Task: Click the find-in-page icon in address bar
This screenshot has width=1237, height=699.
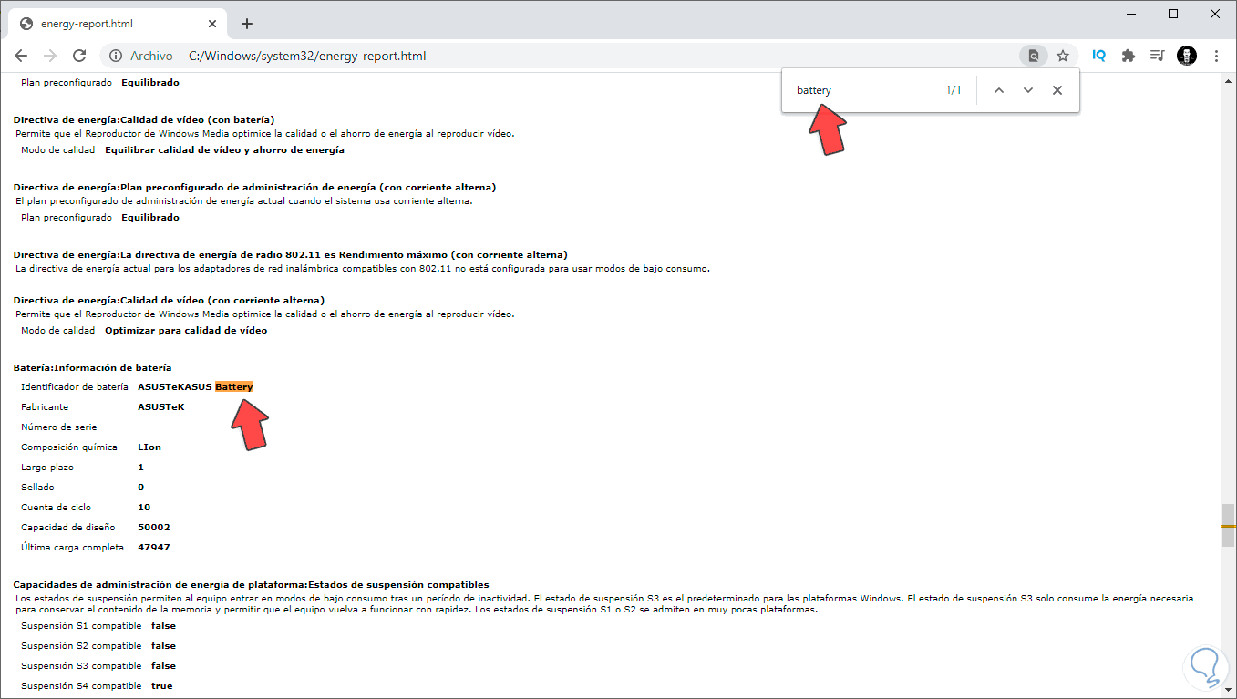Action: pyautogui.click(x=1034, y=56)
